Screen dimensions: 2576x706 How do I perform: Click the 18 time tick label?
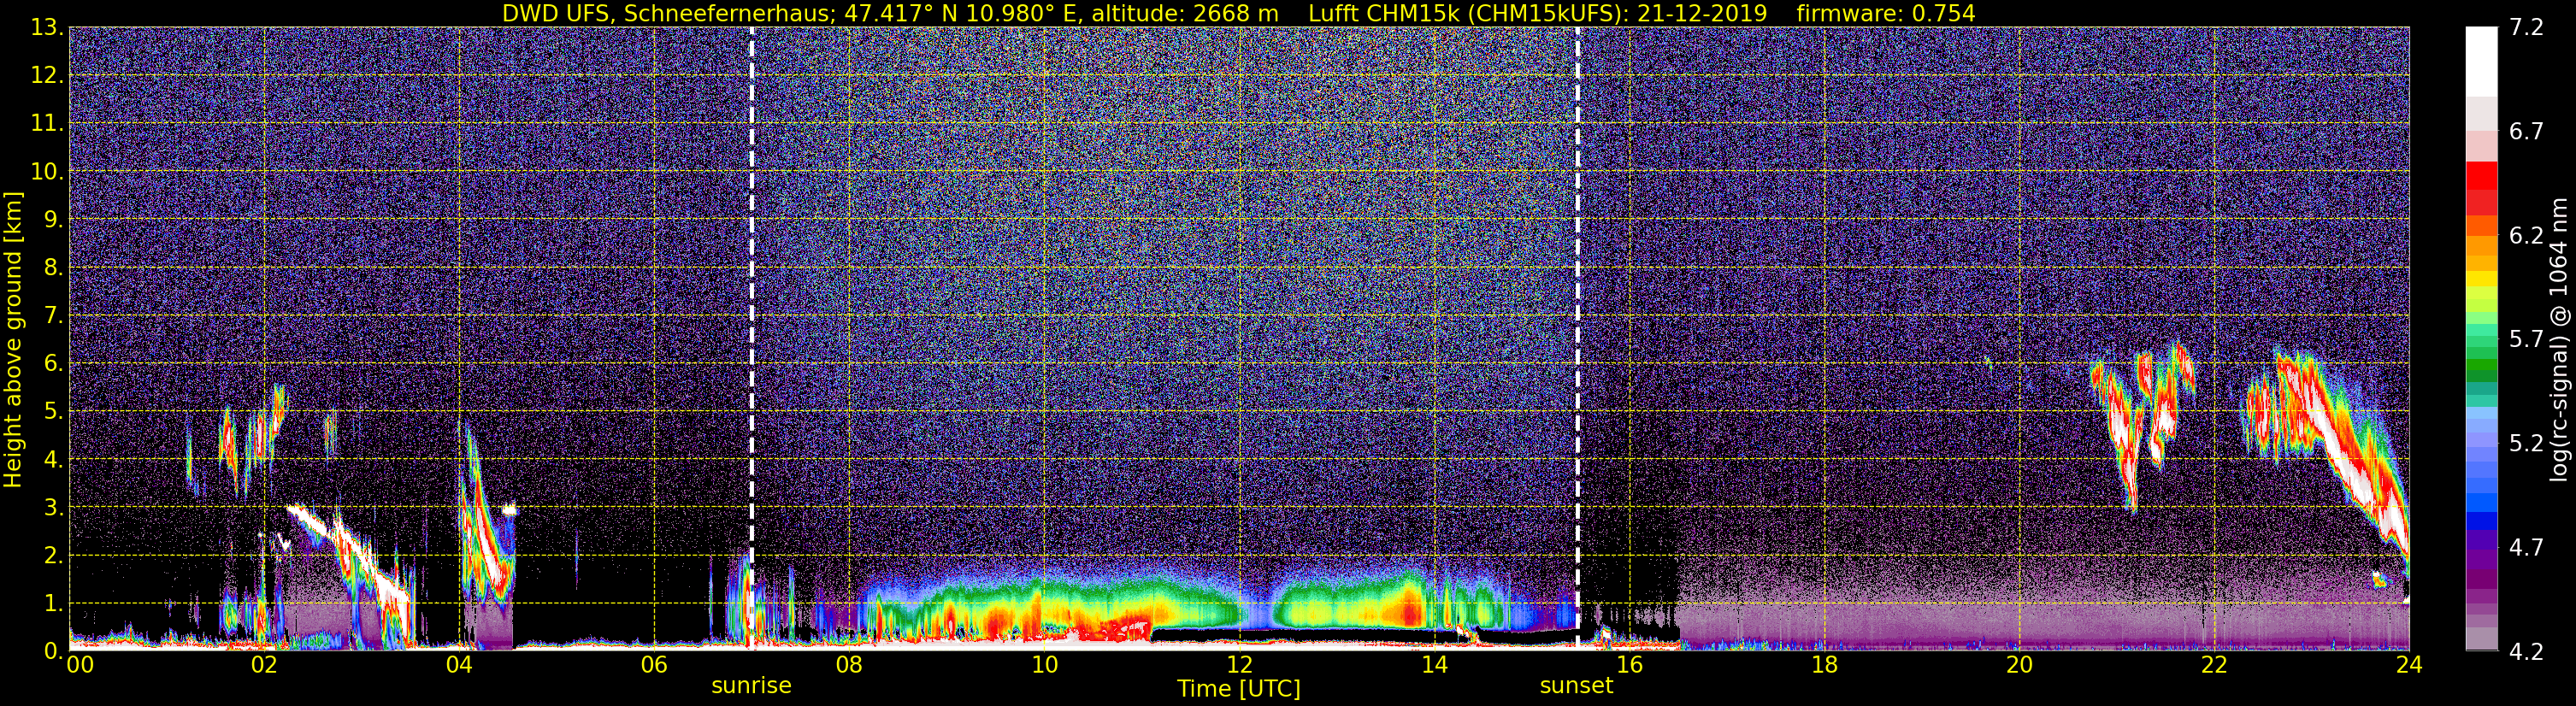[x=1824, y=665]
